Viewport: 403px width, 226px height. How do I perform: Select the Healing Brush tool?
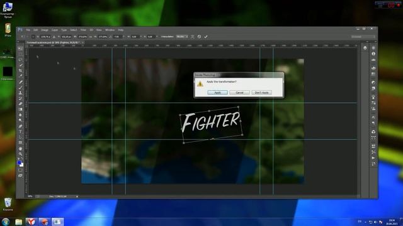[20, 82]
